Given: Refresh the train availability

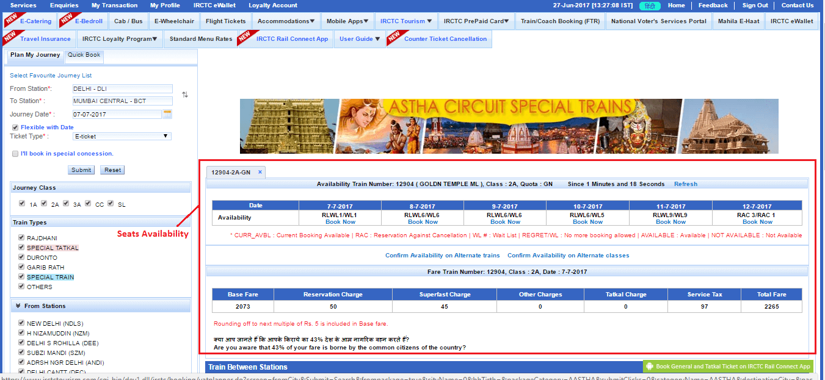Looking at the screenshot, I should click(x=685, y=184).
